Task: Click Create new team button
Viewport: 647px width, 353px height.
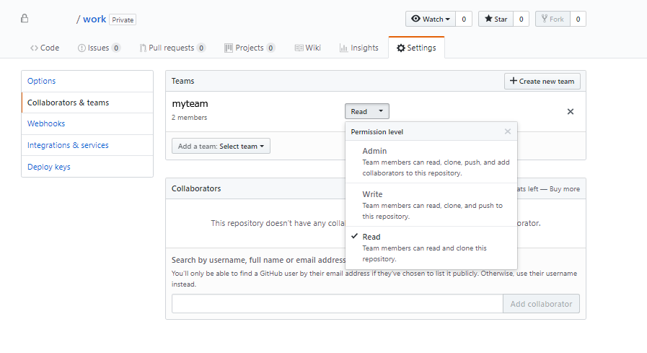Action: [542, 81]
